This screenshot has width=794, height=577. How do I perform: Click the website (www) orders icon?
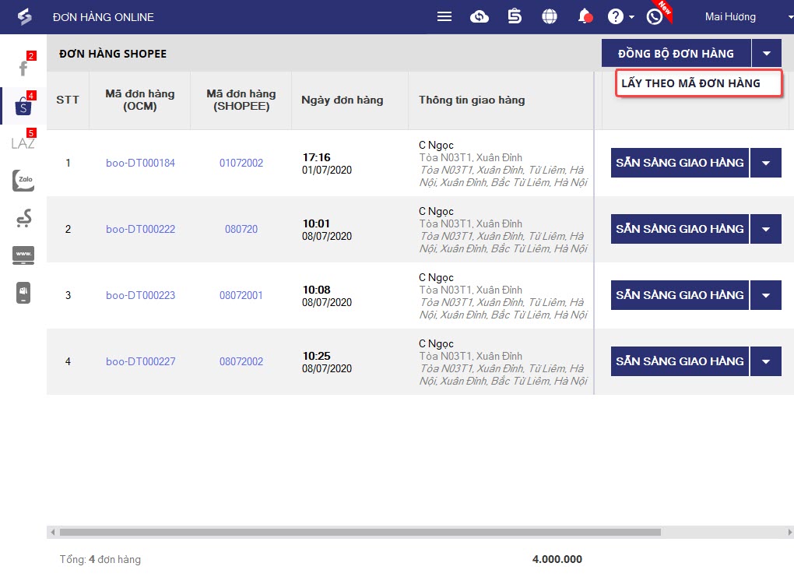(23, 255)
